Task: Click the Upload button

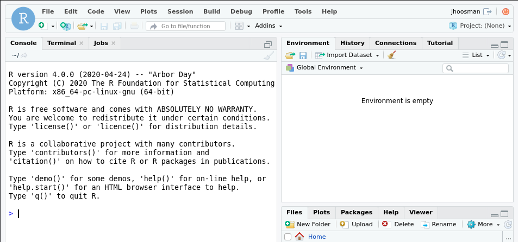Action: [356, 224]
